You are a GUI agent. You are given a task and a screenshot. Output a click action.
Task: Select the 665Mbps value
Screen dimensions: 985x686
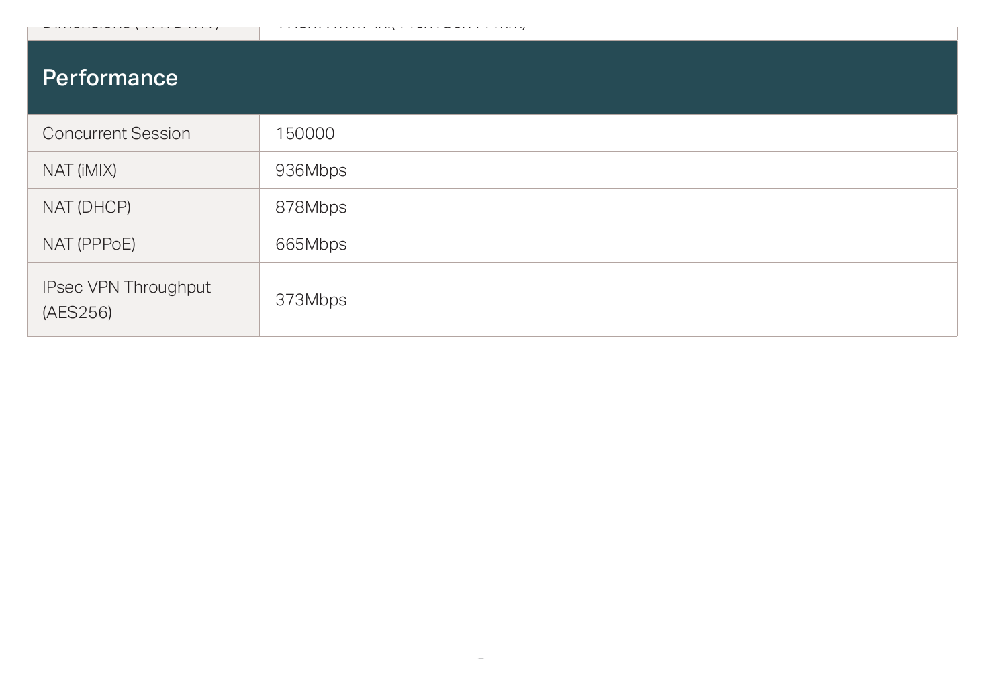[x=311, y=244]
